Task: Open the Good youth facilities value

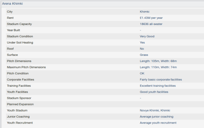Action: pyautogui.click(x=154, y=92)
